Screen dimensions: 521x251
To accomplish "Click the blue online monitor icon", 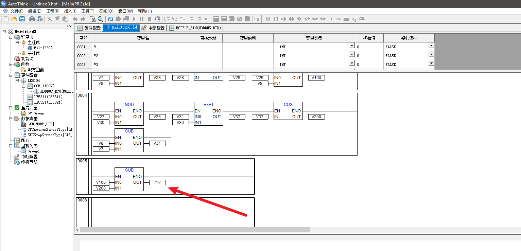I will tap(110, 19).
